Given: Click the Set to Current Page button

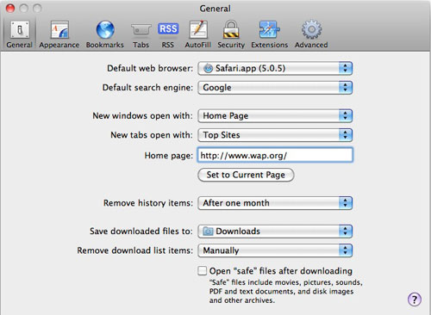Looking at the screenshot, I should coord(246,175).
